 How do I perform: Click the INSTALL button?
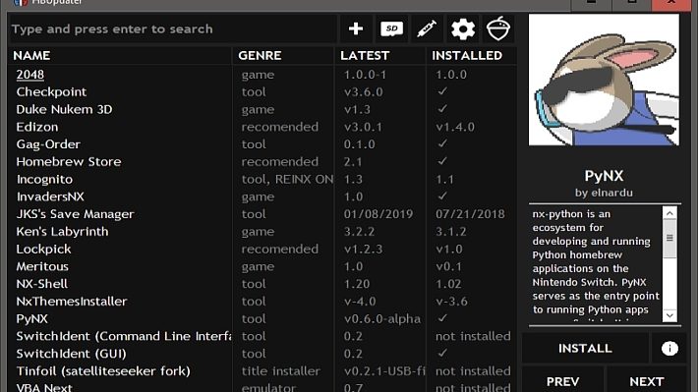[x=585, y=349]
